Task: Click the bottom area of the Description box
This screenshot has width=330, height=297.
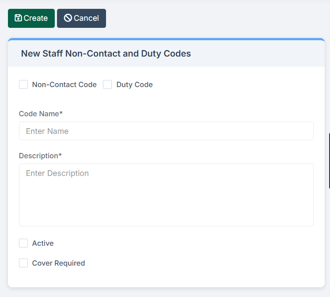Action: [166, 219]
